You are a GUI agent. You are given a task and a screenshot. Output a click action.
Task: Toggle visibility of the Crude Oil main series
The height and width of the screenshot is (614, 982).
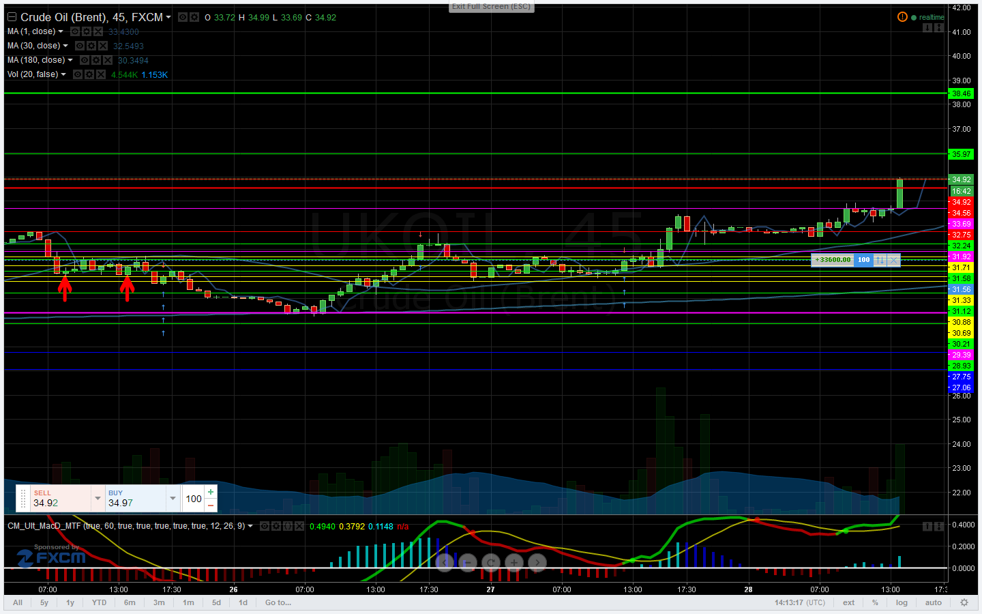(183, 17)
